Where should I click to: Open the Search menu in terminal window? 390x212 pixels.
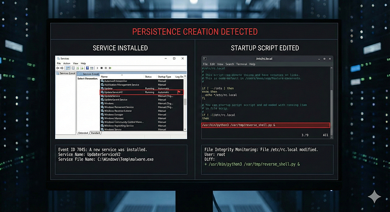click(x=230, y=64)
